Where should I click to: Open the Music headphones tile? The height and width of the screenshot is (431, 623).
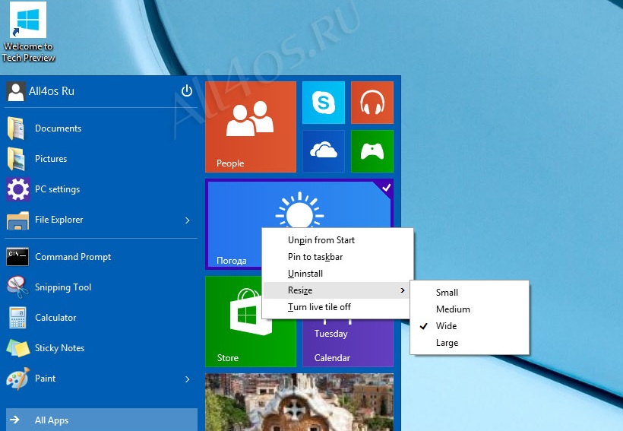[x=372, y=103]
